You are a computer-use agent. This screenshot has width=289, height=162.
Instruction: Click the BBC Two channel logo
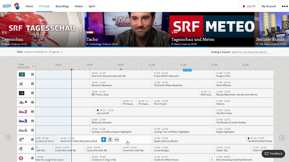click(x=22, y=74)
